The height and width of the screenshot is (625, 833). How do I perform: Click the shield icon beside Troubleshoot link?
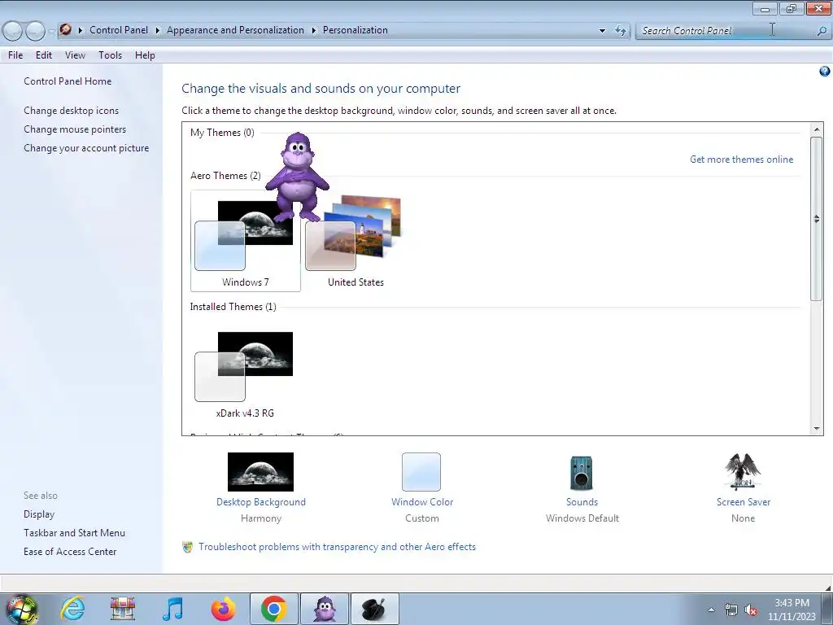[x=188, y=547]
